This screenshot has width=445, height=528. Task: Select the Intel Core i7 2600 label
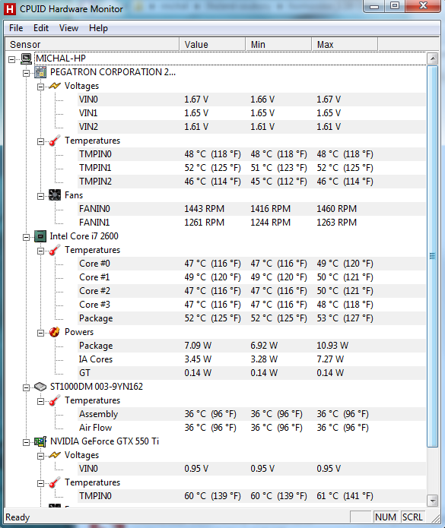(x=84, y=236)
